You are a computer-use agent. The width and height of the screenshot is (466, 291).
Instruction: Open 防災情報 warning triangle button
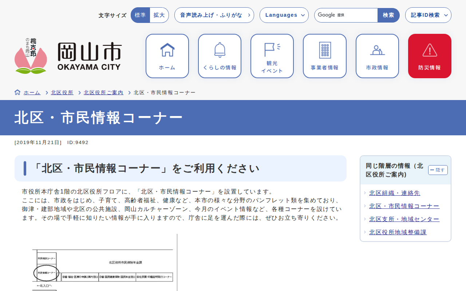click(430, 56)
